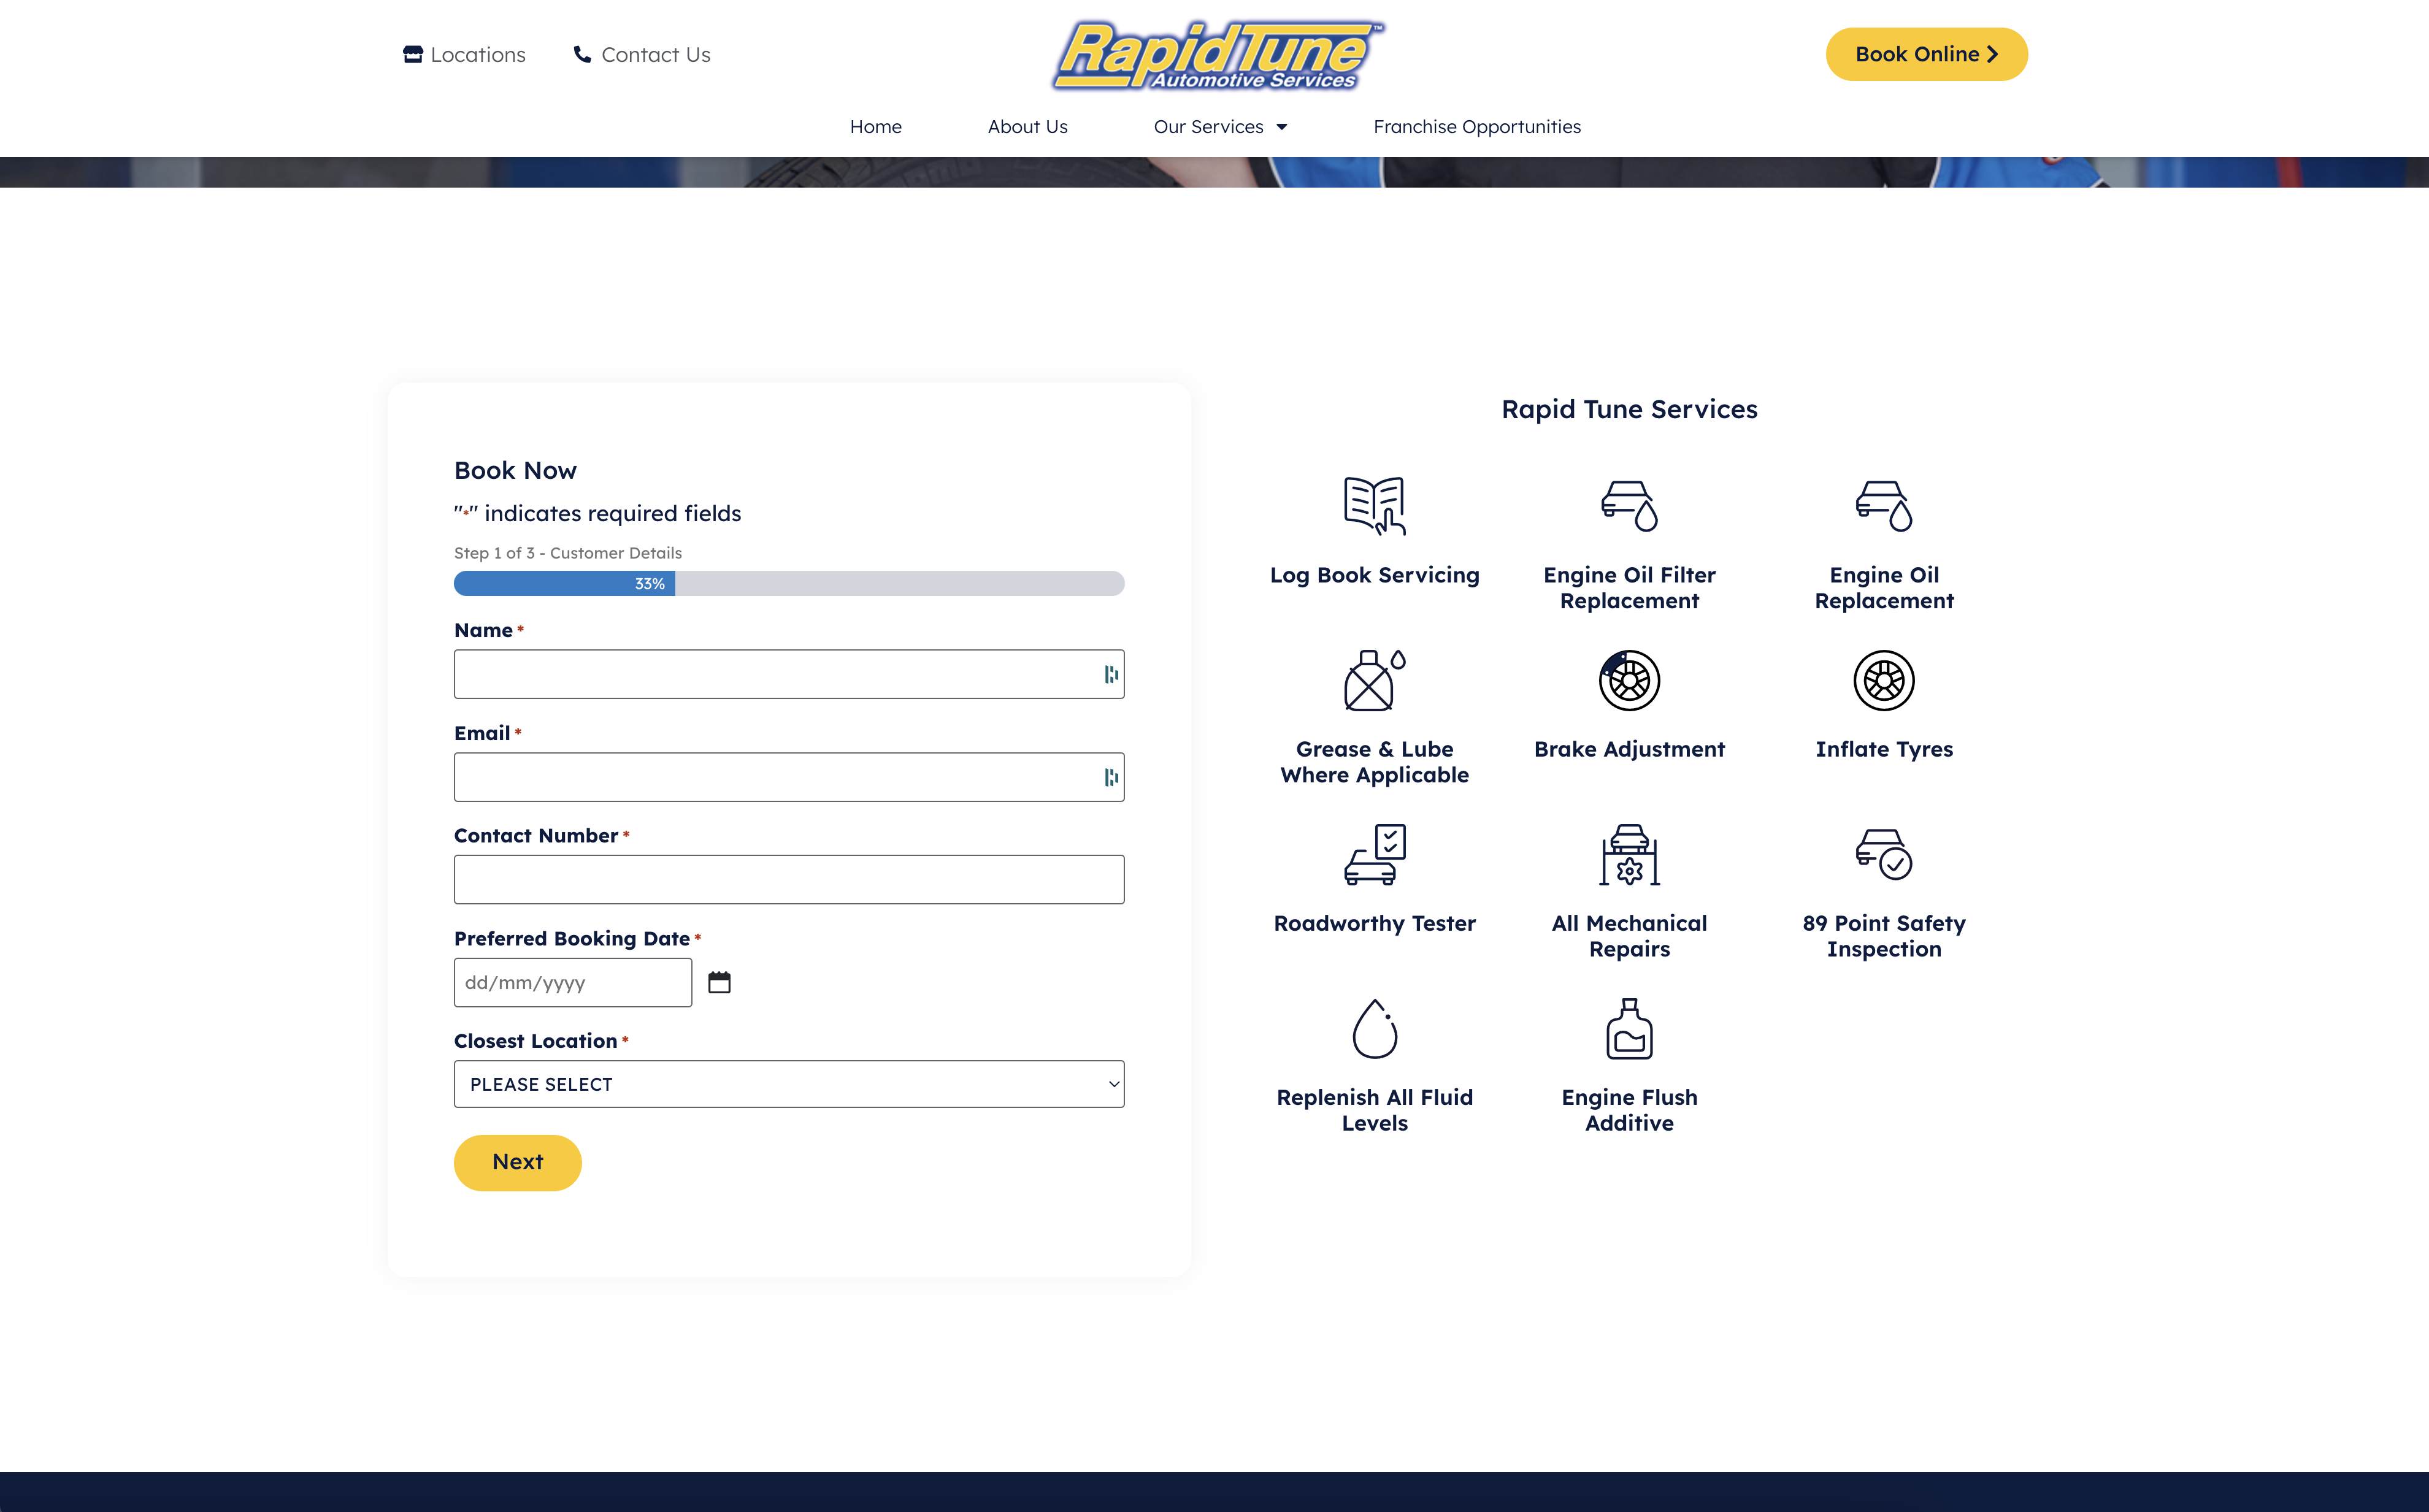Focus the Contact Number input field

pos(788,880)
